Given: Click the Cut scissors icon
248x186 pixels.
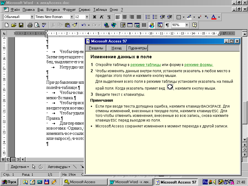Looking at the screenshot, I should pyautogui.click(x=53, y=25).
